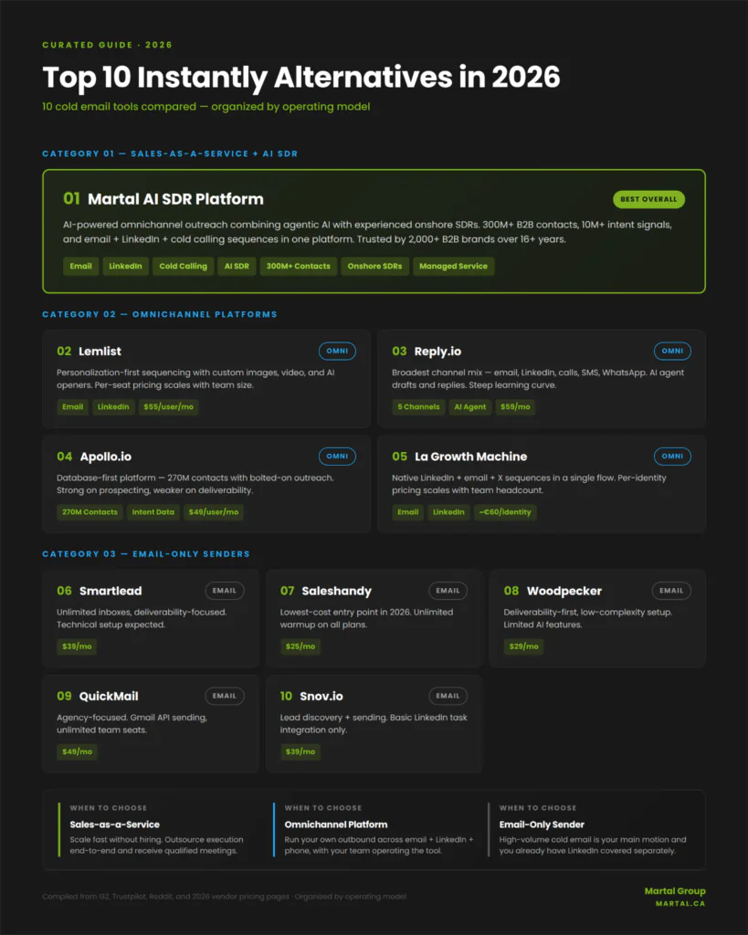
Task: Click the $25/mo tag on Saleshandy
Action: (300, 646)
